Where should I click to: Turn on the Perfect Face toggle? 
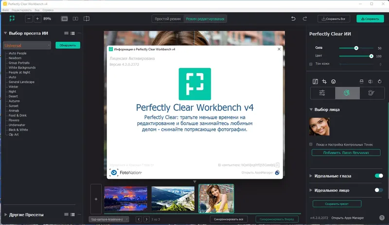click(x=379, y=190)
